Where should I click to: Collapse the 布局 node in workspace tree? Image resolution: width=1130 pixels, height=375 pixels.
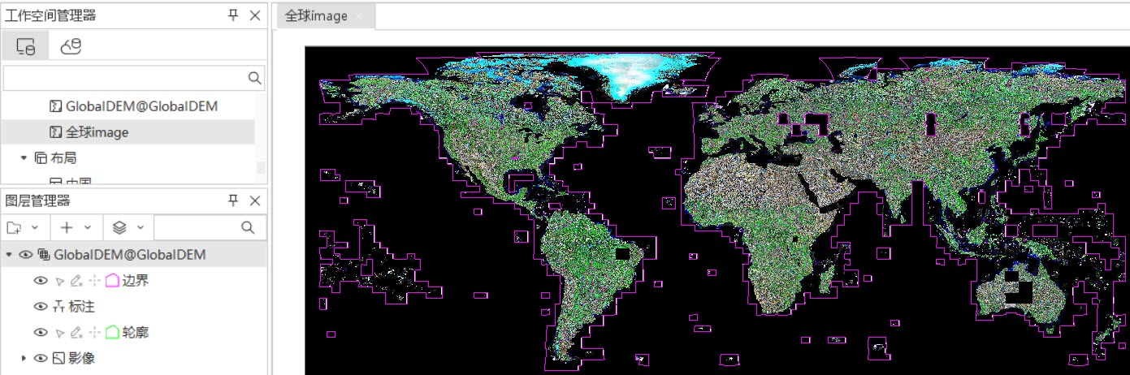(x=24, y=157)
